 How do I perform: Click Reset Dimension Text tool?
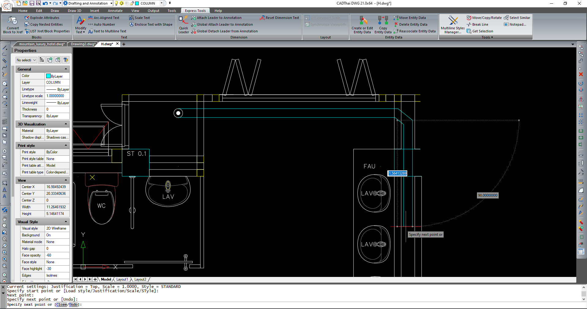coord(279,18)
